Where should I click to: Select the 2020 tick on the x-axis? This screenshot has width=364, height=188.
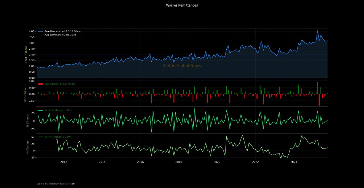(x=217, y=162)
